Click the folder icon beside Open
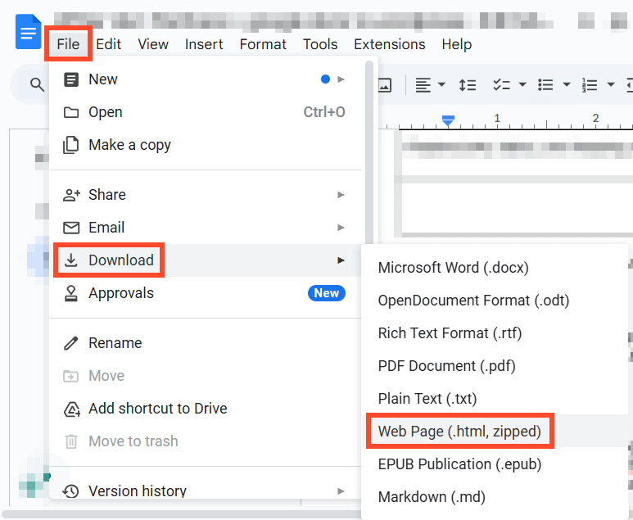Image resolution: width=633 pixels, height=520 pixels. [x=71, y=112]
